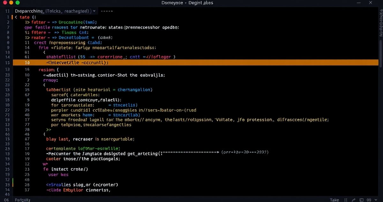Click the line starting 'tahbectist (aste heatoriol'

[99, 90]
